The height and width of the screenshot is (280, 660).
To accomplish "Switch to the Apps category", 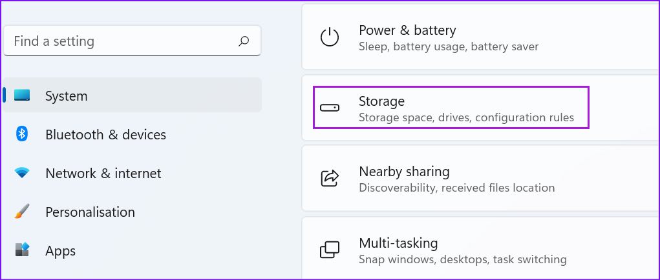I will [x=132, y=250].
